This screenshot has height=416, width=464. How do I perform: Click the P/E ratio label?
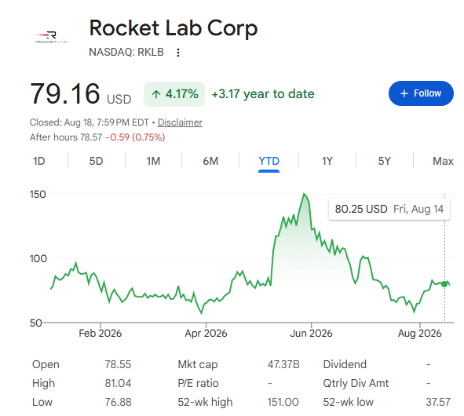pyautogui.click(x=198, y=384)
